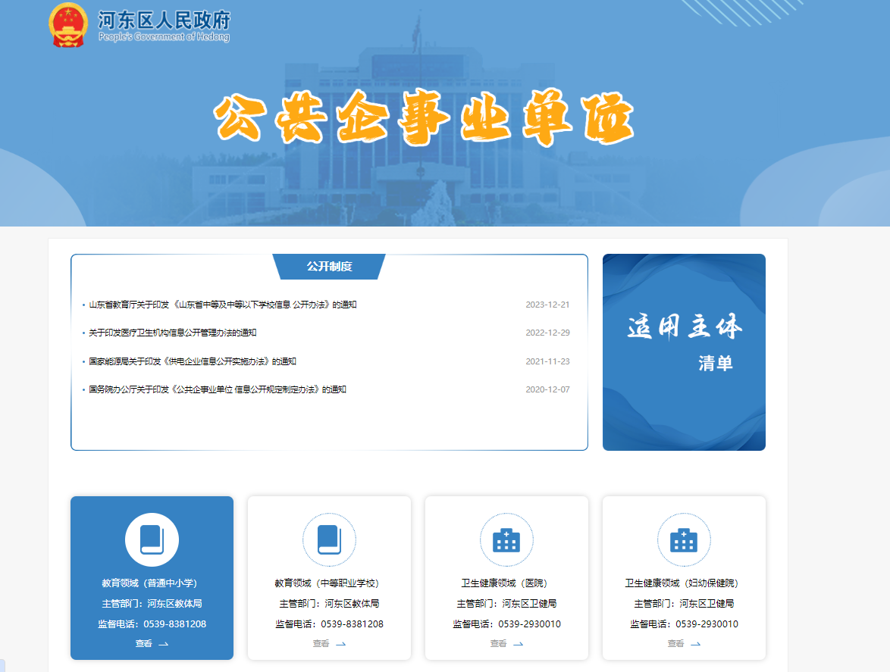
Task: Select the hospital icon on the 妇幼保健院 card
Action: point(684,540)
